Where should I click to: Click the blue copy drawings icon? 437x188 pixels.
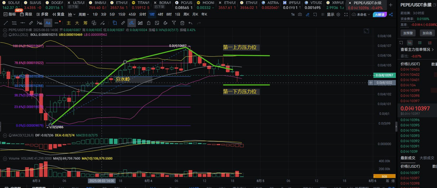[115, 23]
